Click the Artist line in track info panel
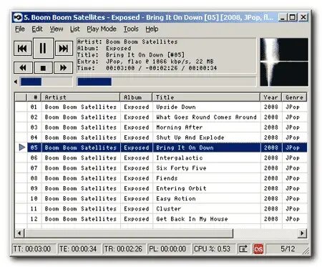This screenshot has width=322, height=267. [127, 42]
